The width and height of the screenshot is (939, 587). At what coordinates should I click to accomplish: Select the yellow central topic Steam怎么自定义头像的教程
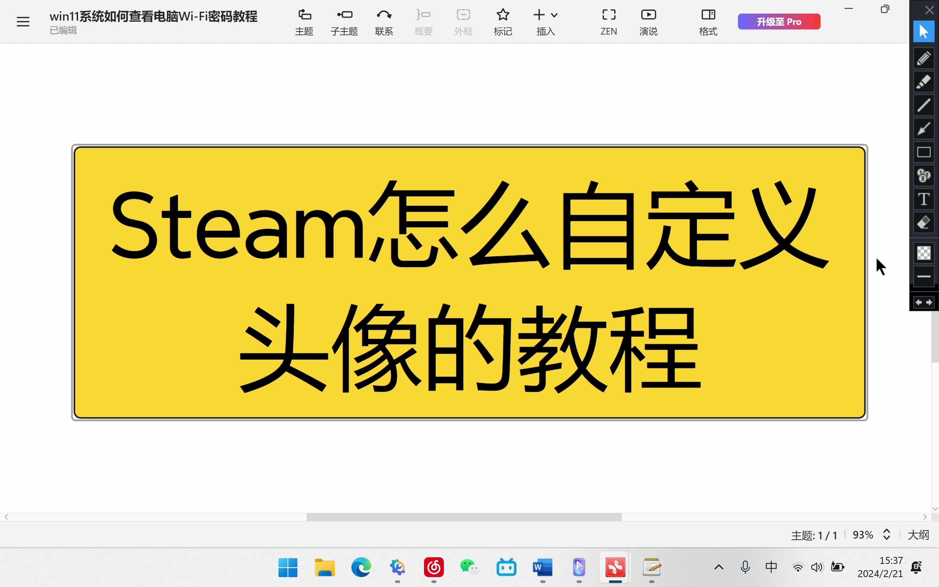[x=469, y=282]
